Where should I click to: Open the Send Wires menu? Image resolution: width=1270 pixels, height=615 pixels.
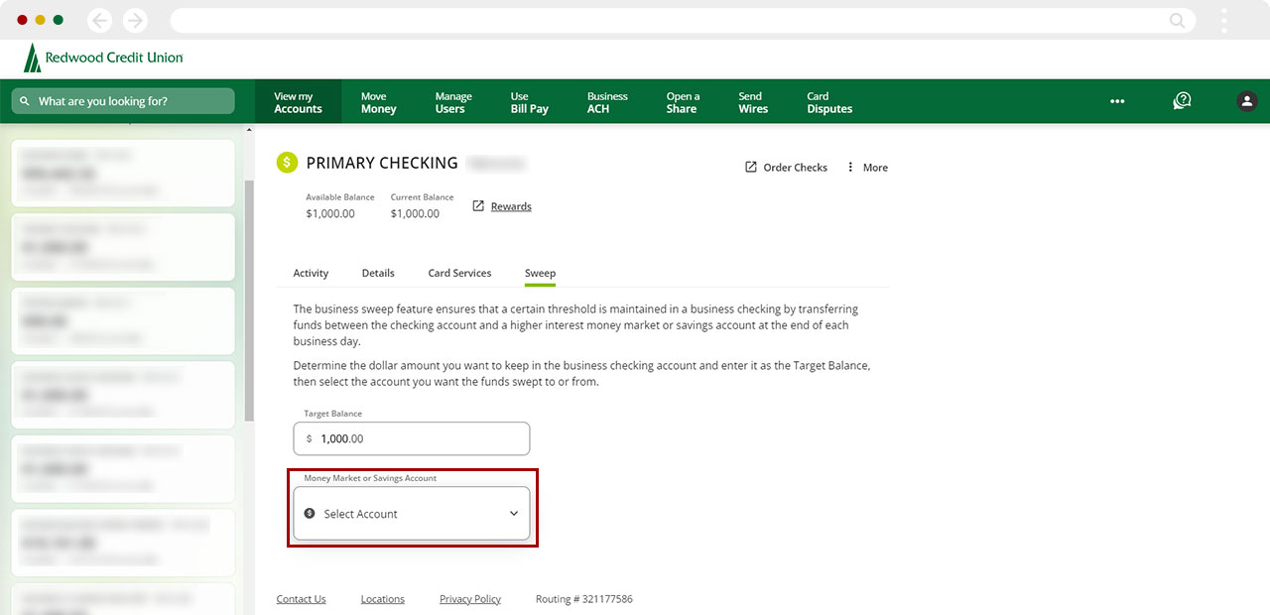click(x=753, y=102)
